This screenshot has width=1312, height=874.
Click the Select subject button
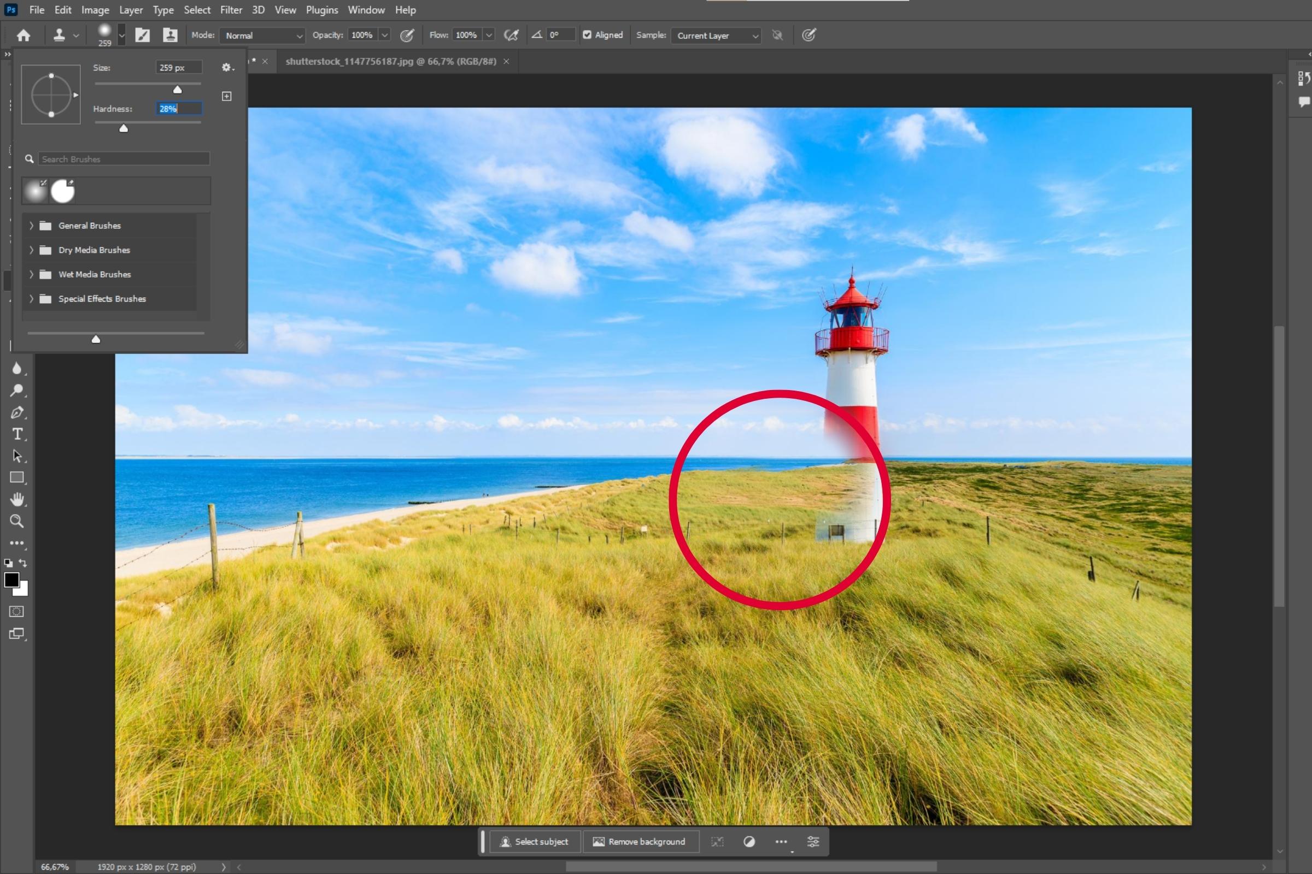(x=535, y=842)
